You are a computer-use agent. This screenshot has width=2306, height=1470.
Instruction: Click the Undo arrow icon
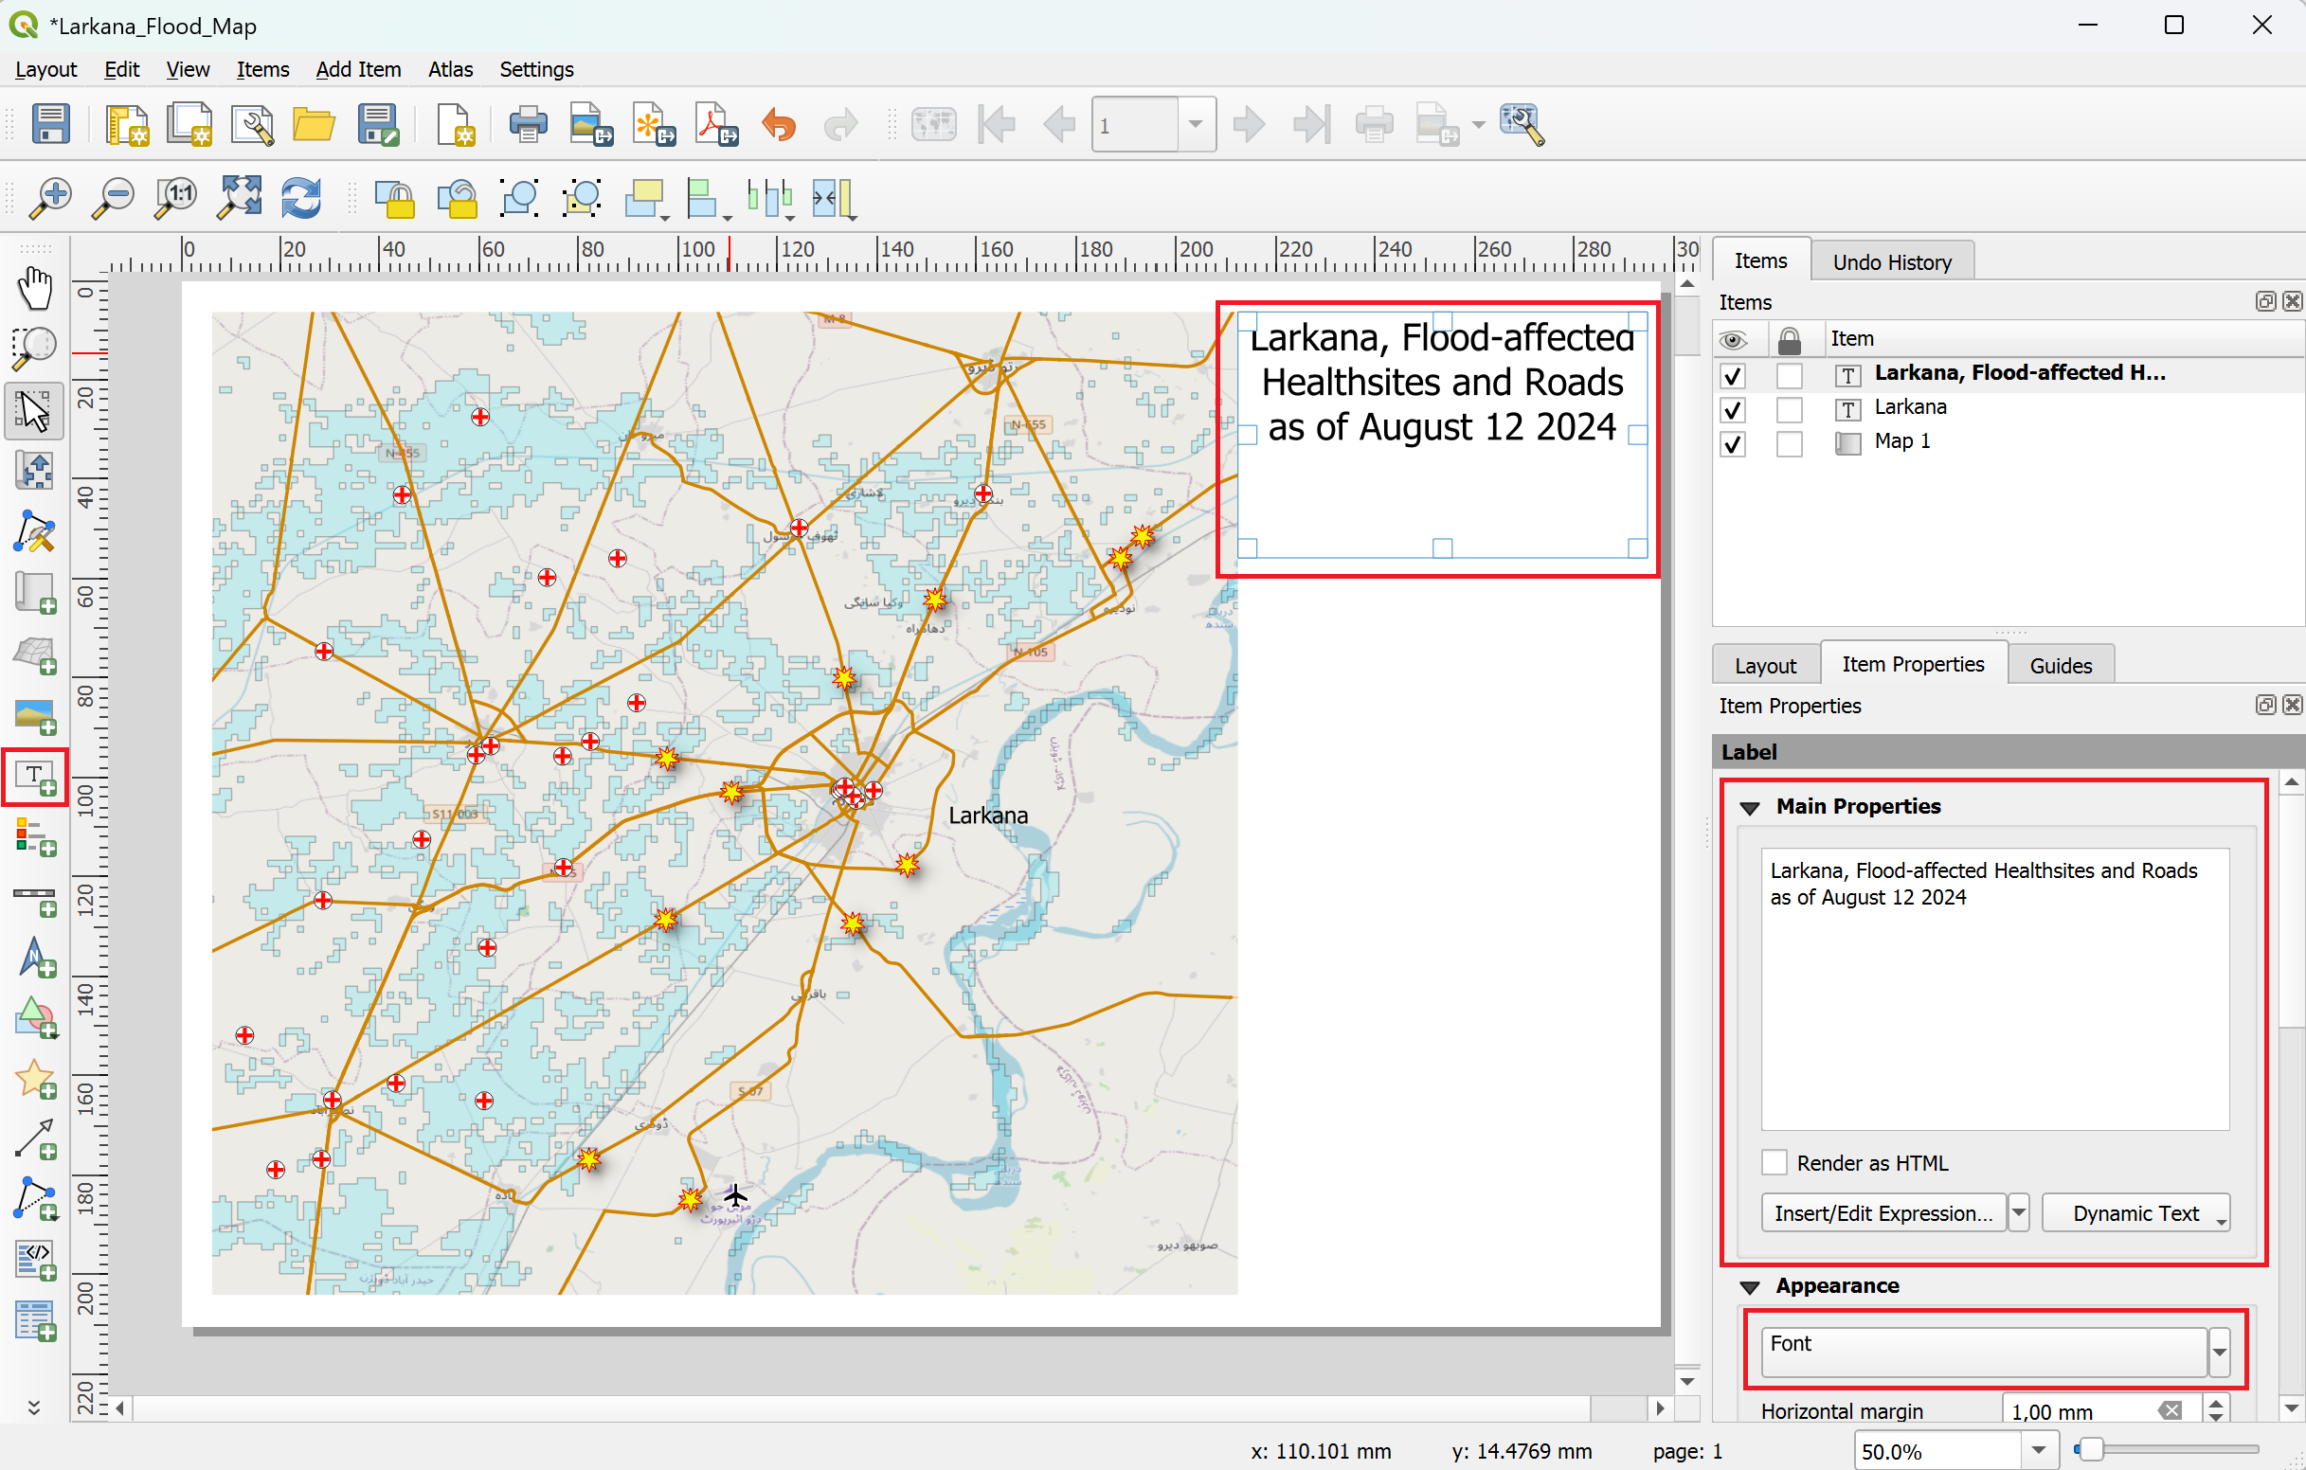pyautogui.click(x=779, y=124)
